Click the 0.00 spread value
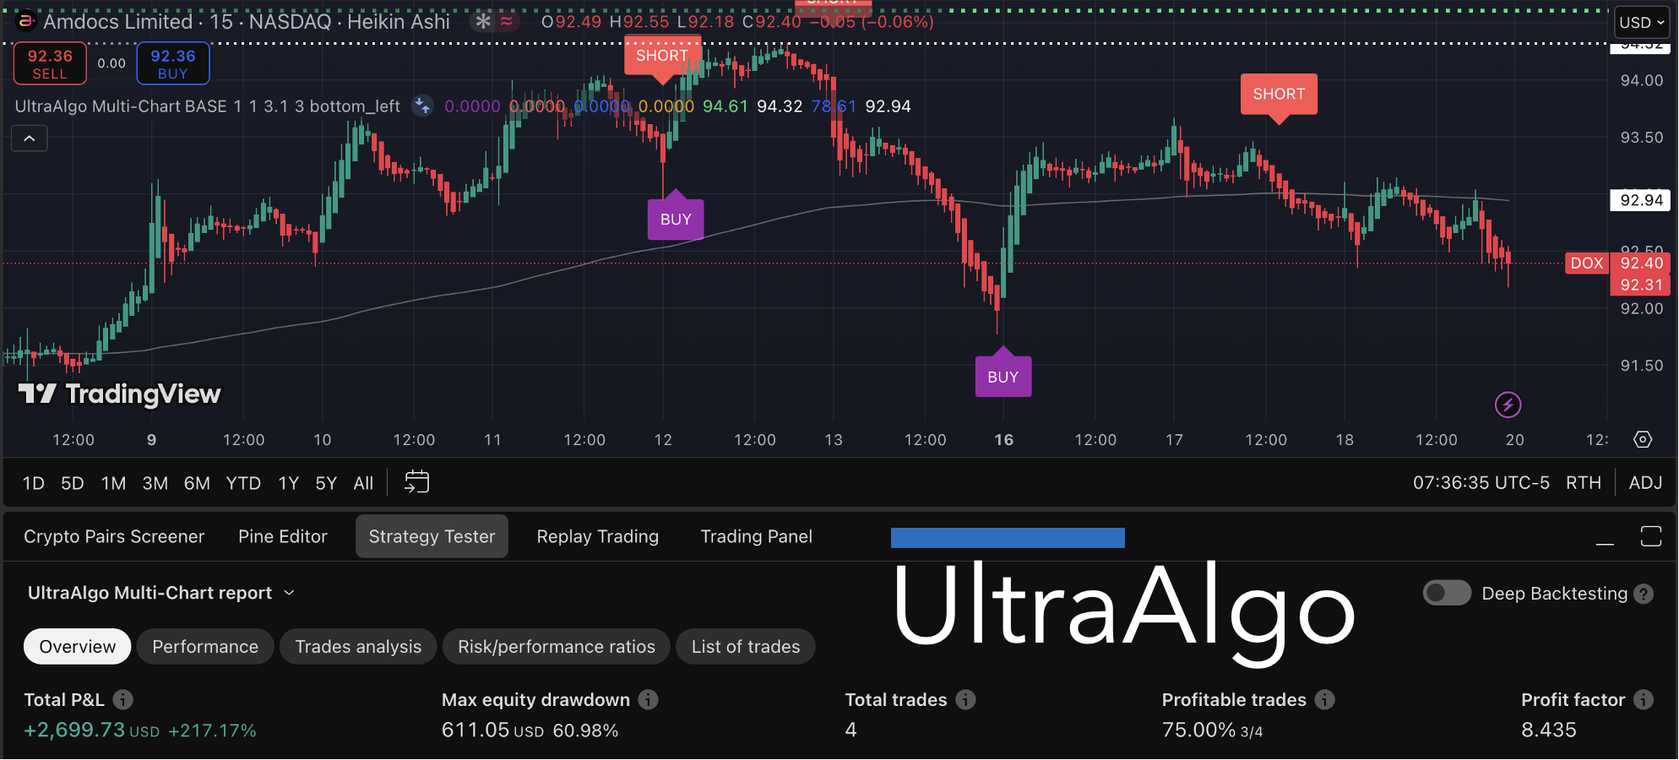Viewport: 1679px width, 760px height. tap(111, 63)
